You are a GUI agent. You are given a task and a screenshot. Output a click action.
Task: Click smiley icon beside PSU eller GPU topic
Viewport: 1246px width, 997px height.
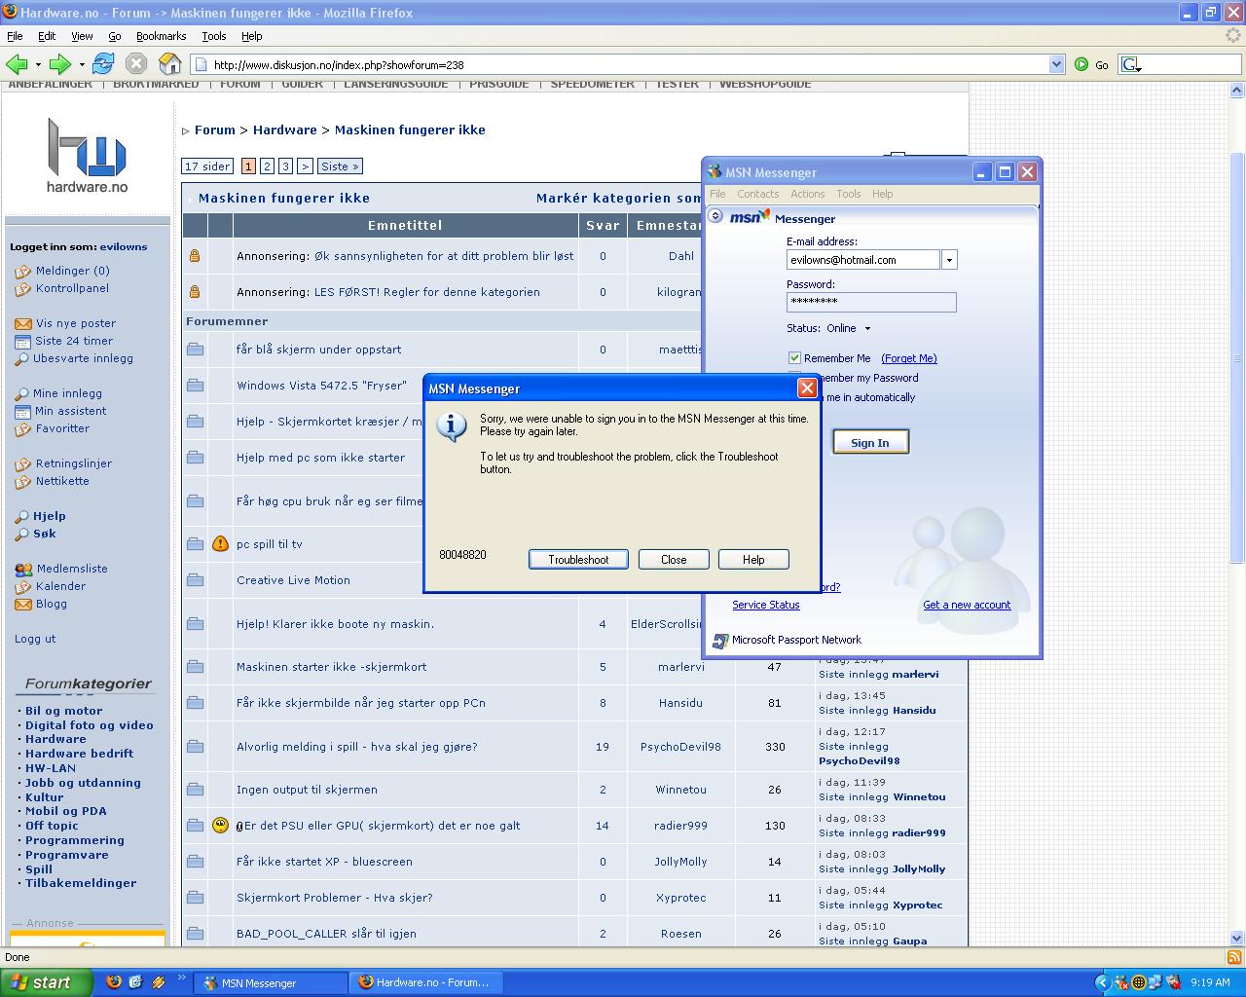coord(220,825)
